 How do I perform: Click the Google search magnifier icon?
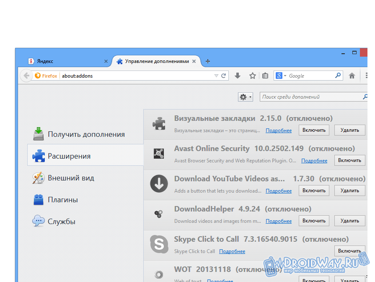click(338, 76)
